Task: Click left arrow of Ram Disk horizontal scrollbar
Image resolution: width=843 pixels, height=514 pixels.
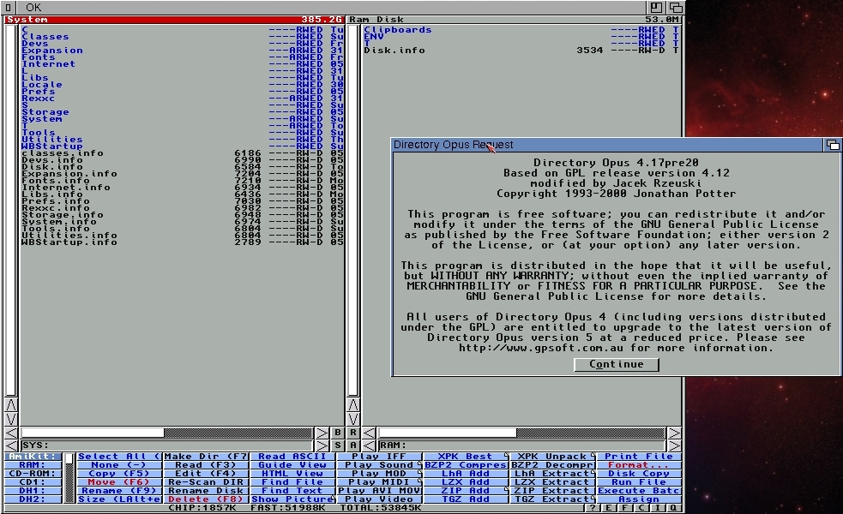Action: [369, 433]
